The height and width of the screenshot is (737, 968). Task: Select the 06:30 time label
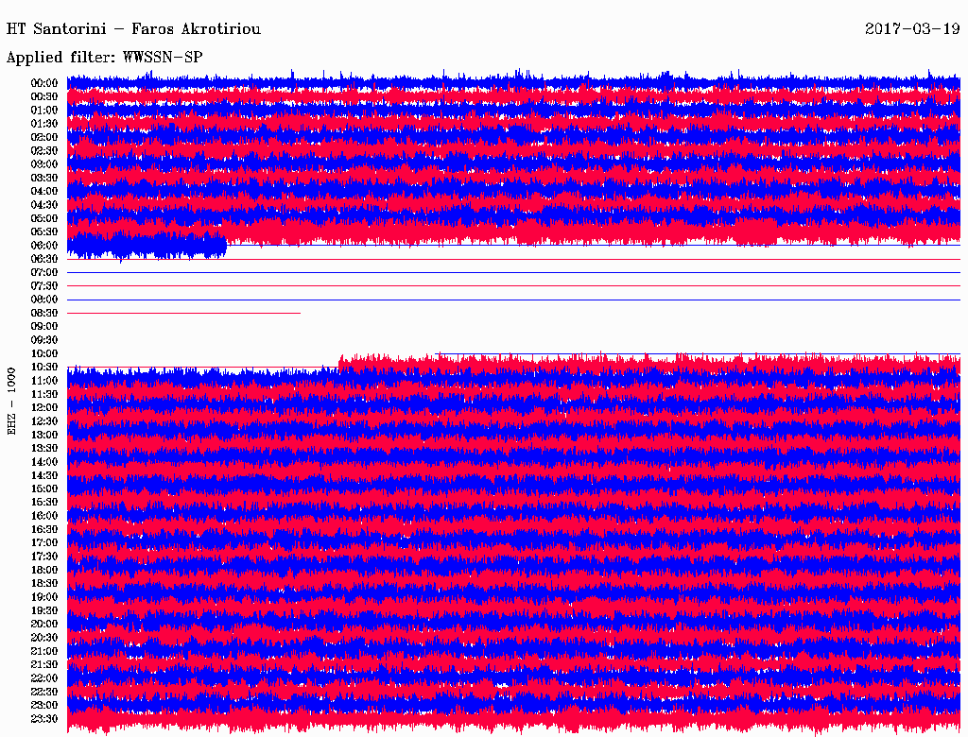coord(44,259)
